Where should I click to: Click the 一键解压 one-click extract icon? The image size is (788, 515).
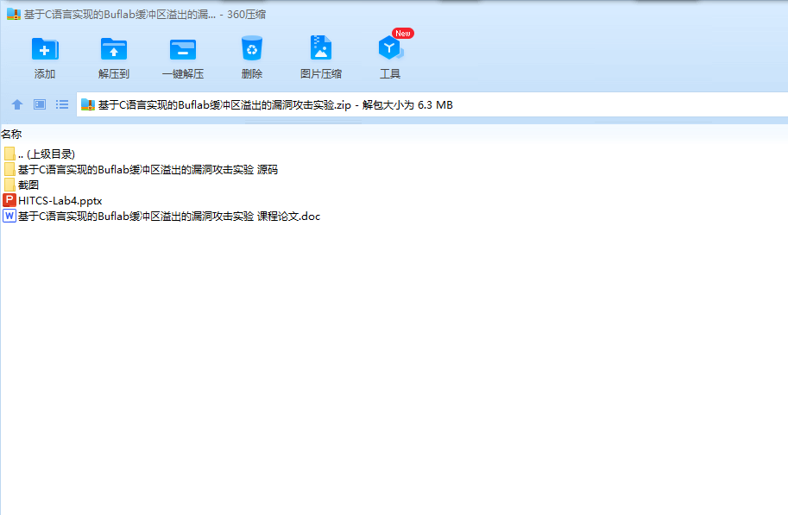pos(183,49)
